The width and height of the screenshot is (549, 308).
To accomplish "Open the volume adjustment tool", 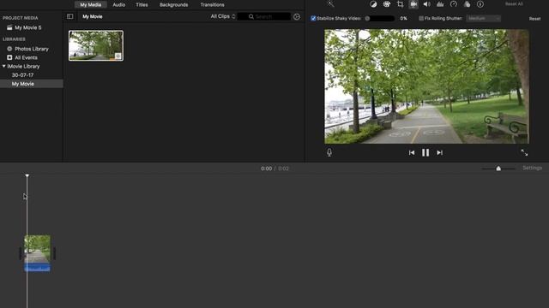I will (426, 4).
